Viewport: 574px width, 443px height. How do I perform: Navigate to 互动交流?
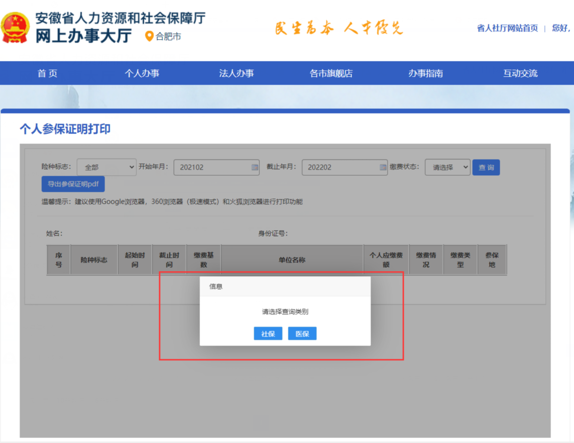520,74
